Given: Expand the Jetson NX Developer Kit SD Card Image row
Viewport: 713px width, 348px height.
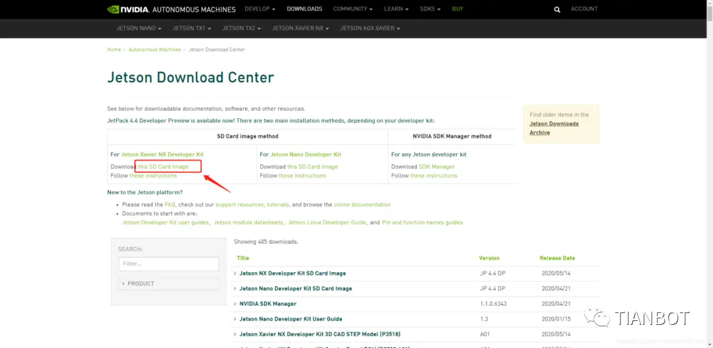Looking at the screenshot, I should pyautogui.click(x=290, y=273).
